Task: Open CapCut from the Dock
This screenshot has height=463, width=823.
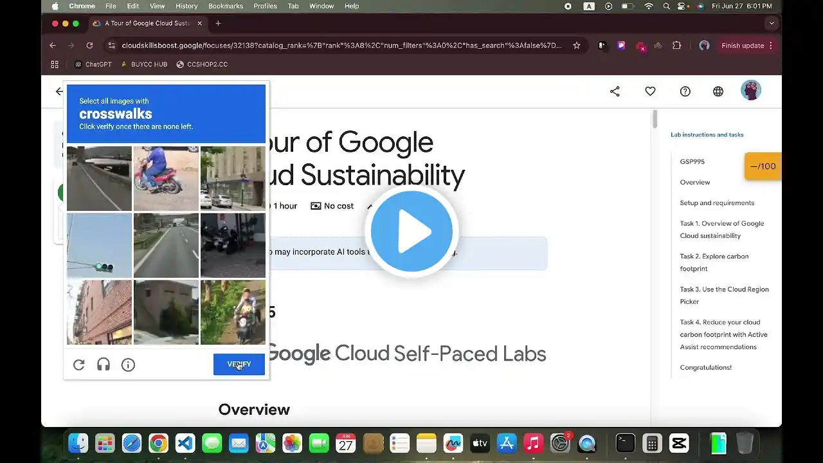Action: click(x=679, y=443)
